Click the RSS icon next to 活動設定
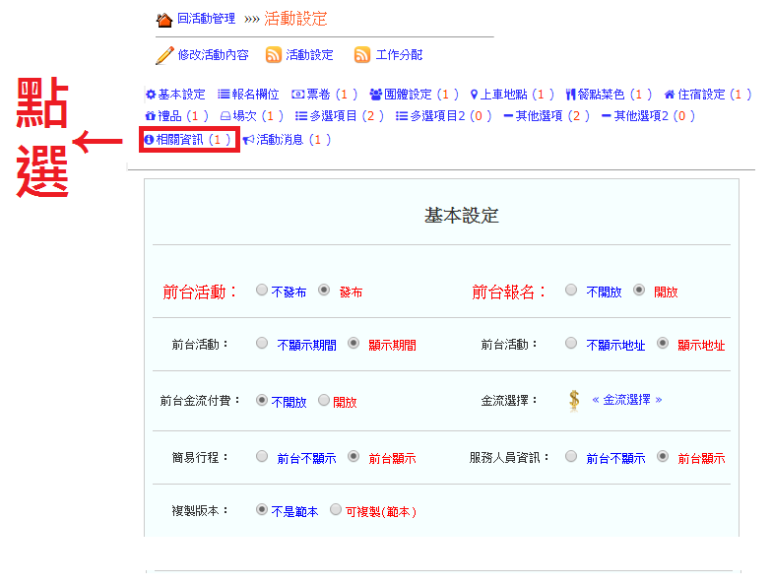This screenshot has width=772, height=585. tap(274, 55)
